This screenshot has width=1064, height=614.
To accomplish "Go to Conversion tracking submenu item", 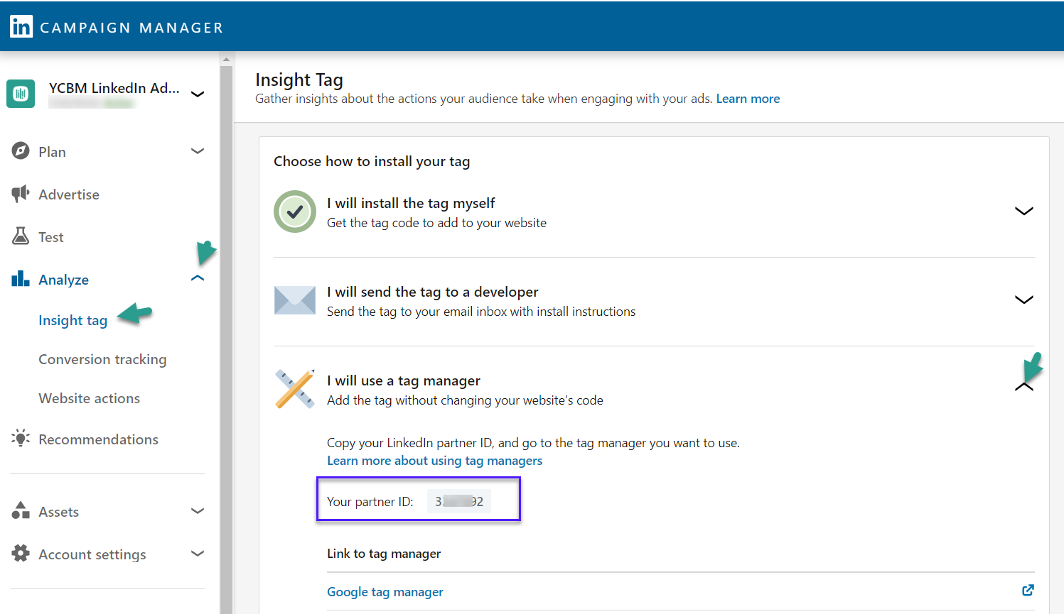I will point(102,360).
